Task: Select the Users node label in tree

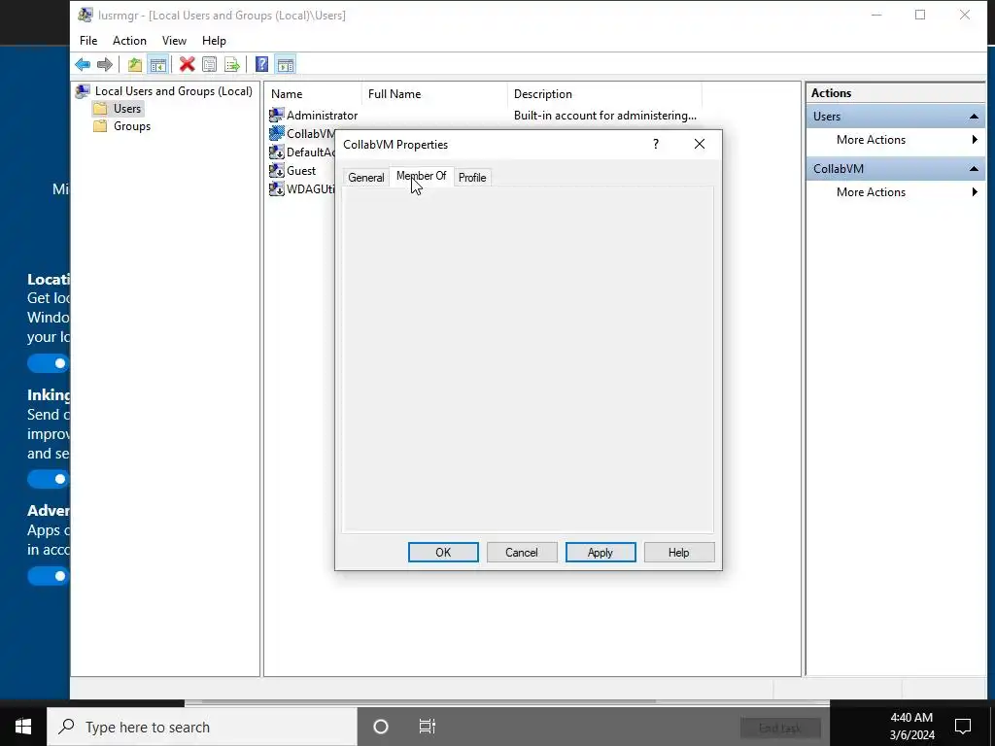Action: [127, 109]
